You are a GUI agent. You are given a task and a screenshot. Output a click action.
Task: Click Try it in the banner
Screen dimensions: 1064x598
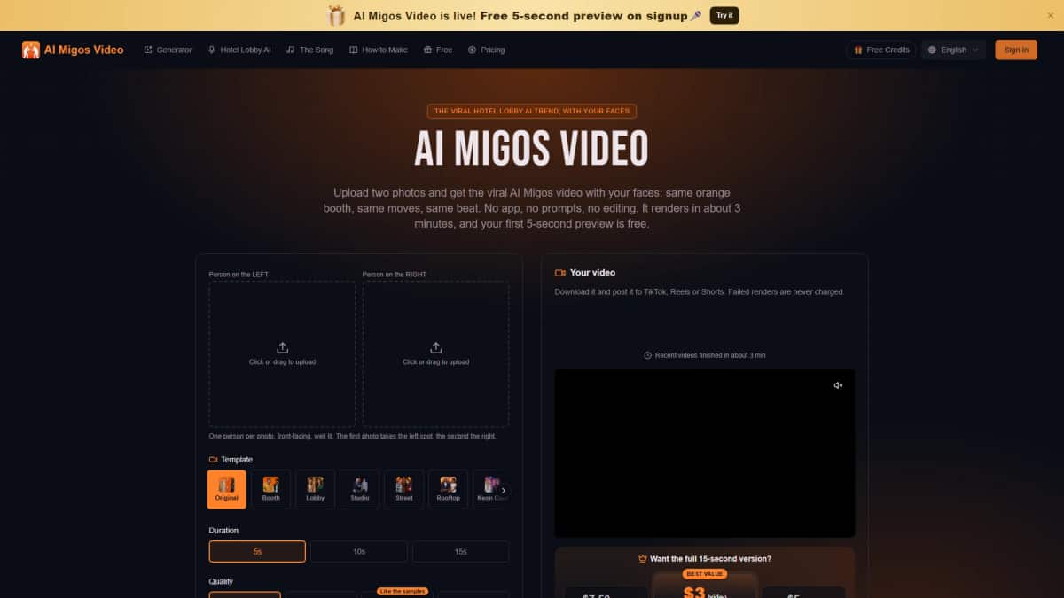pyautogui.click(x=724, y=15)
